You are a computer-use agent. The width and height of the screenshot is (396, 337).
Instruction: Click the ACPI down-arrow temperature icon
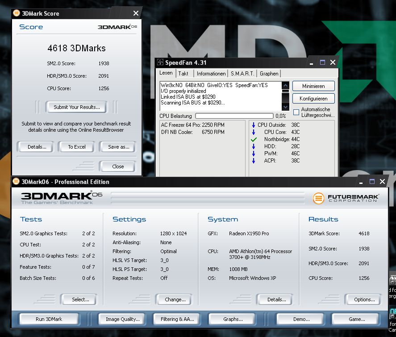point(254,161)
